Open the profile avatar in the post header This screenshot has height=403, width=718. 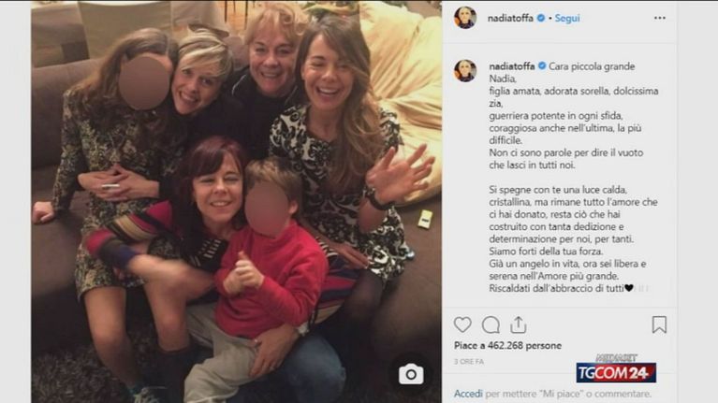click(x=465, y=18)
